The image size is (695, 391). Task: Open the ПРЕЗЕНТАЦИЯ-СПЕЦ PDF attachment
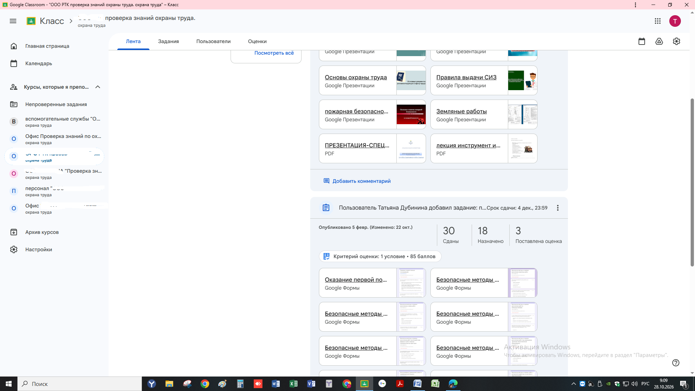372,148
